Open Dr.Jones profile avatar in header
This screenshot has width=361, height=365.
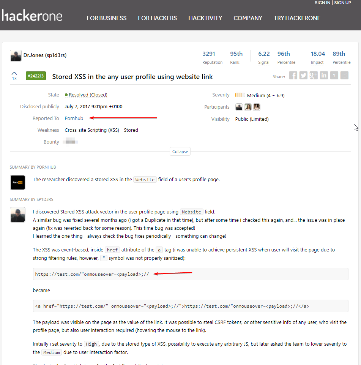tap(16, 55)
